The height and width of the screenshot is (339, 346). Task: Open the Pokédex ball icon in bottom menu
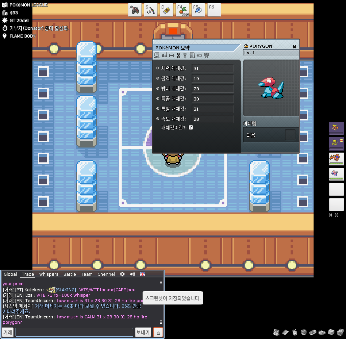click(x=304, y=332)
